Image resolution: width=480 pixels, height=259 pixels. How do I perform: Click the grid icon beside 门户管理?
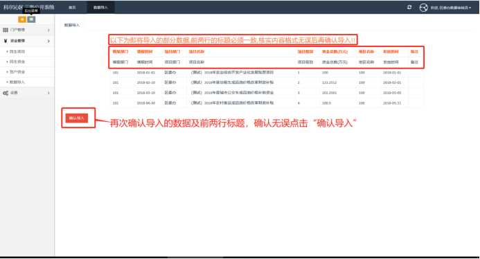coord(6,30)
